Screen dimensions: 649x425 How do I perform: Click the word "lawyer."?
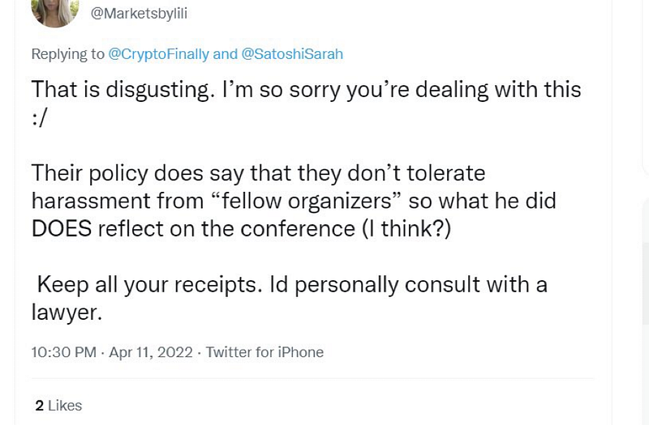click(x=67, y=312)
